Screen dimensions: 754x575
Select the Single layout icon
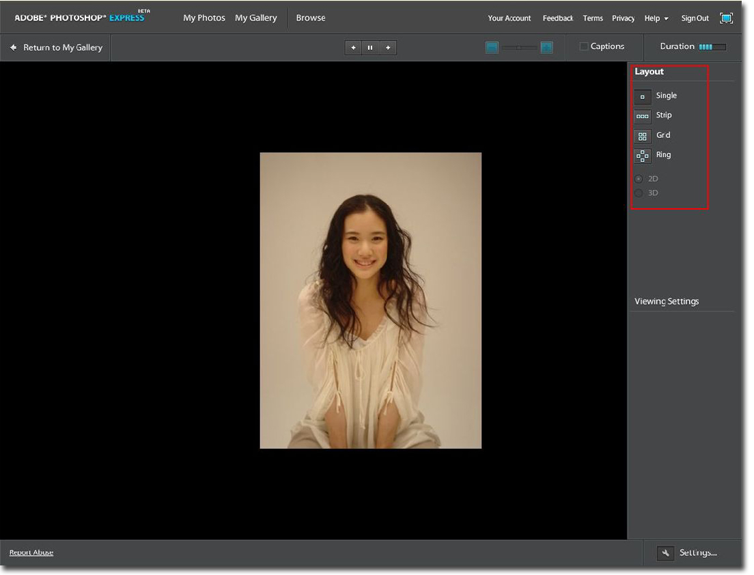pos(643,97)
